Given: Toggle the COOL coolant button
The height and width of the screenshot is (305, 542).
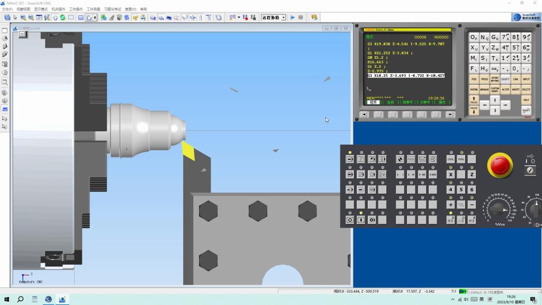Looking at the screenshot, I should click(450, 159).
